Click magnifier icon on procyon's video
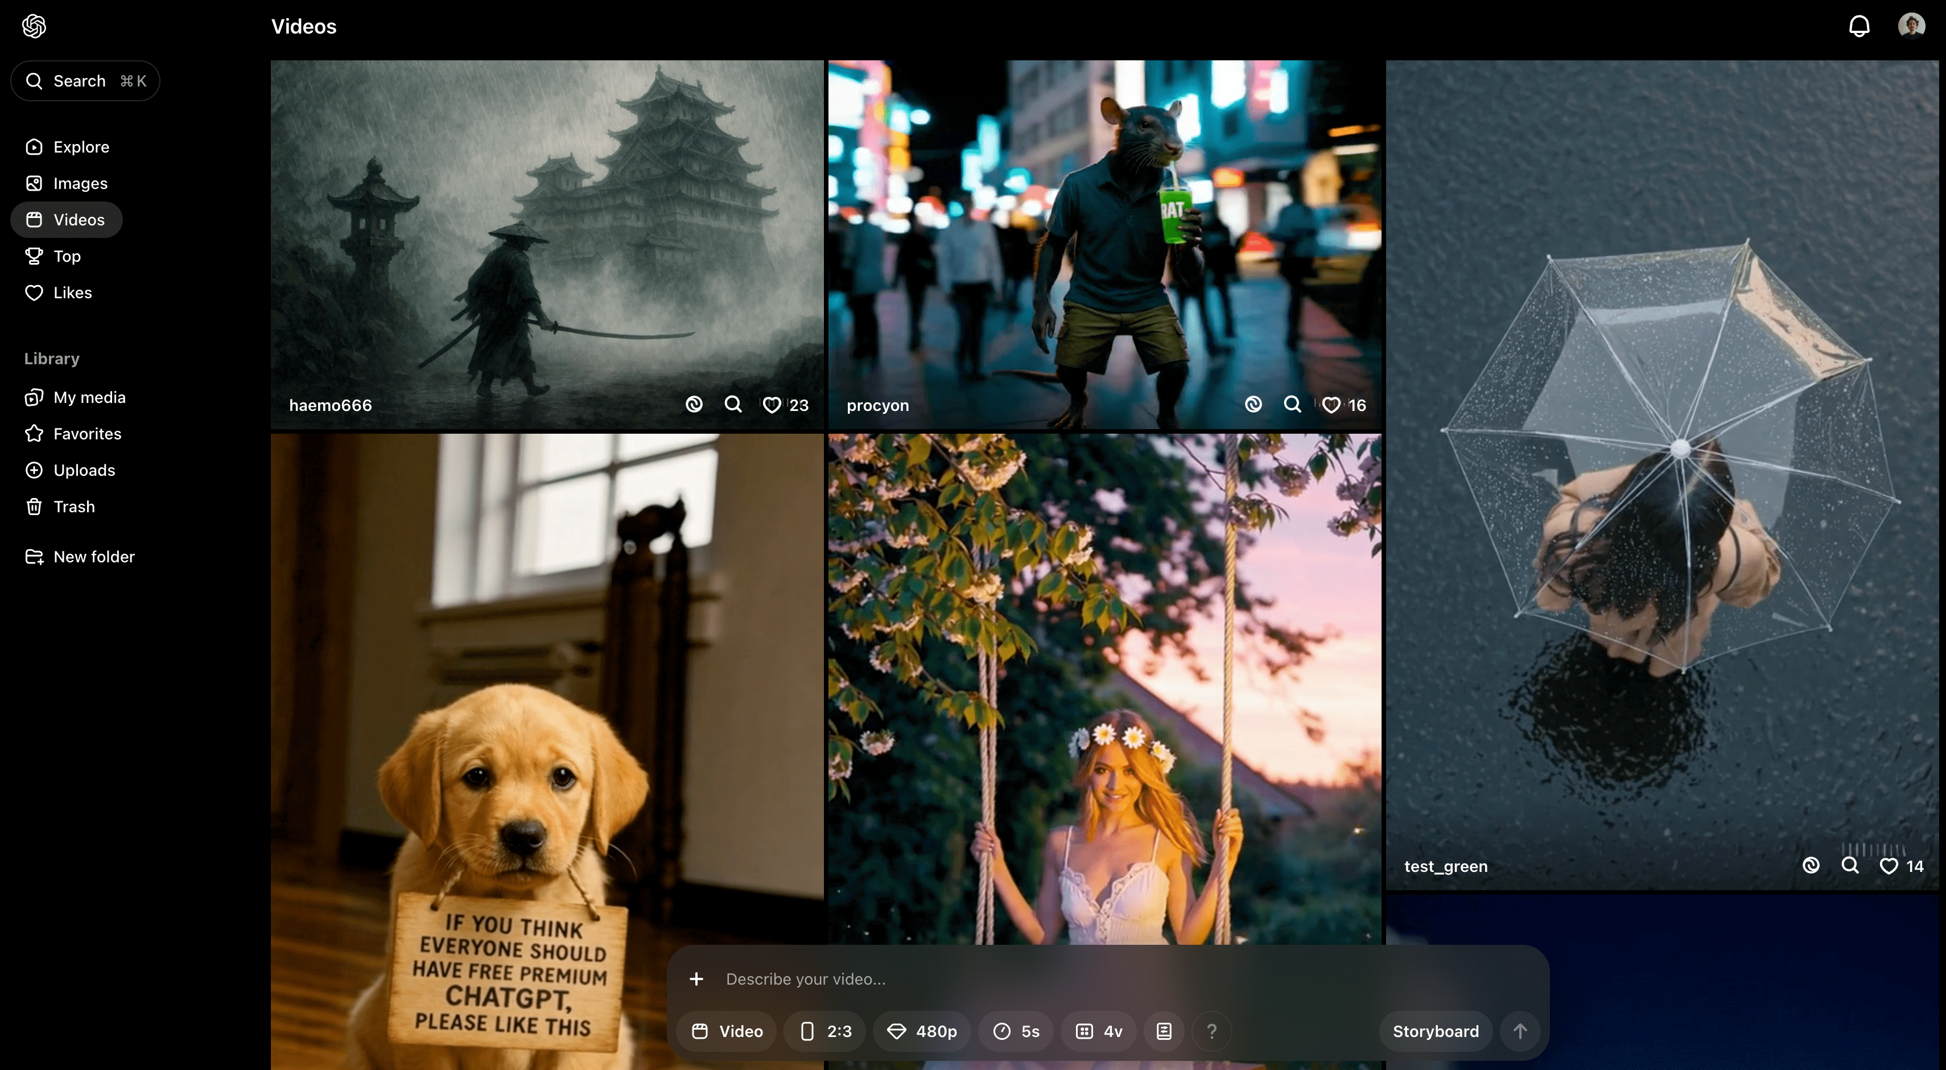This screenshot has height=1070, width=1946. coord(1293,404)
